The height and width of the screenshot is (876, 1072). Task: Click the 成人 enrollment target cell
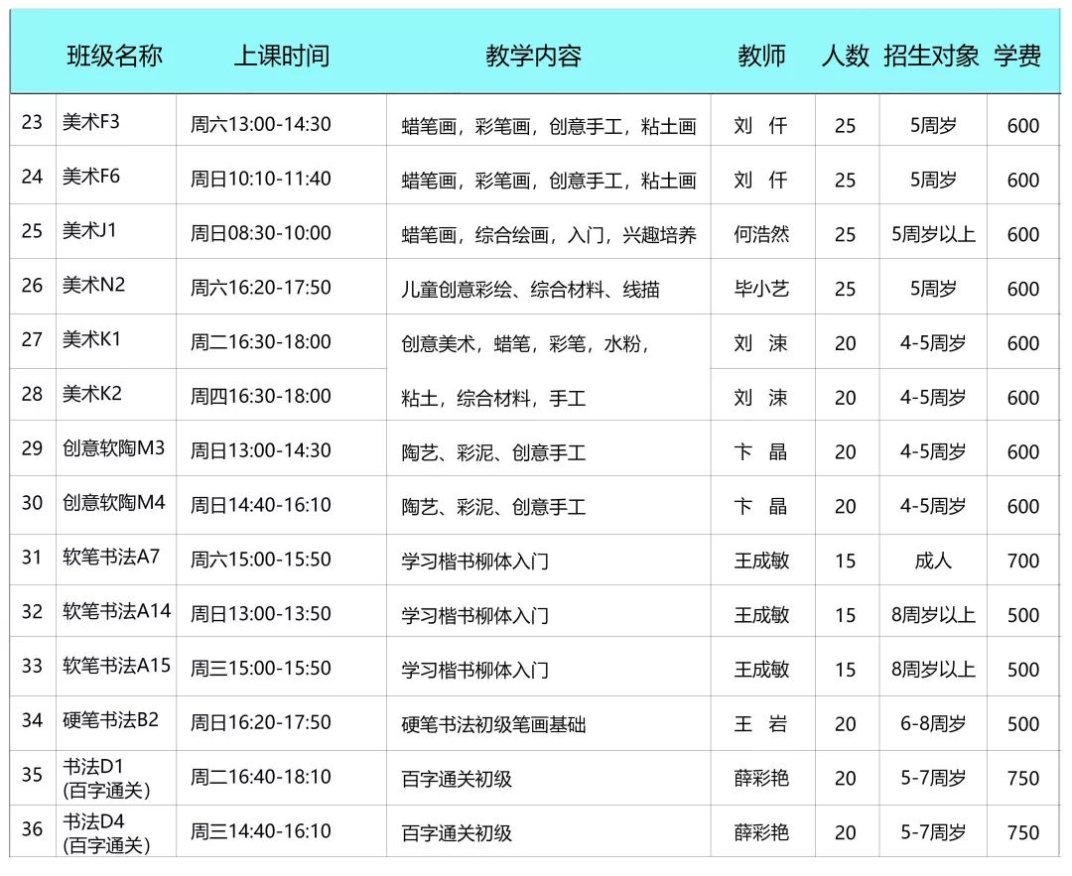click(932, 562)
